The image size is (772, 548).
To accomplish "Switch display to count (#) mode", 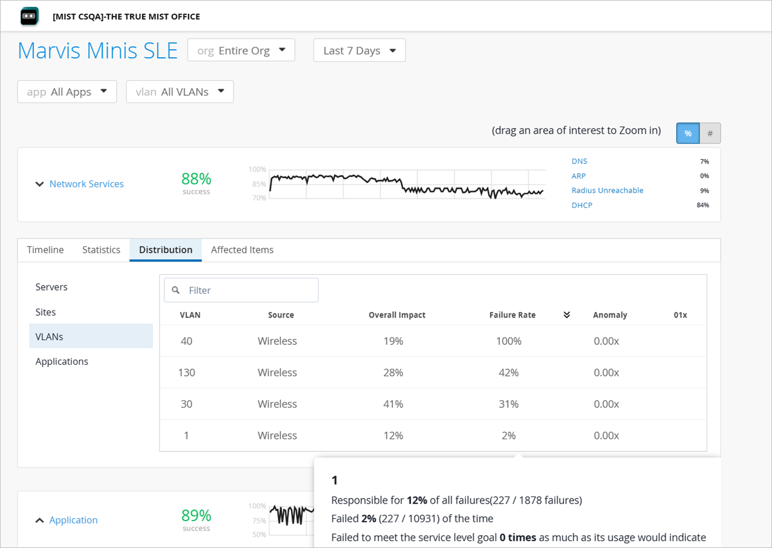I will [x=710, y=133].
